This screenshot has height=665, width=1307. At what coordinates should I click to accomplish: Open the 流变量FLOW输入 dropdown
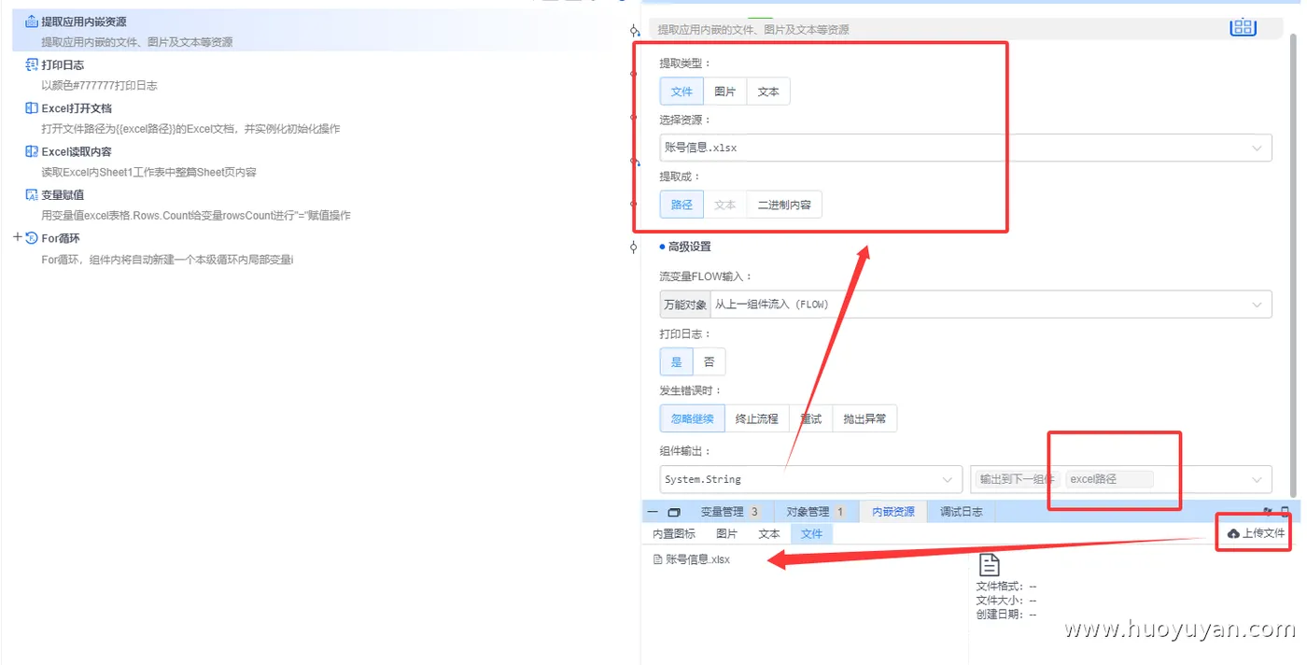(991, 304)
